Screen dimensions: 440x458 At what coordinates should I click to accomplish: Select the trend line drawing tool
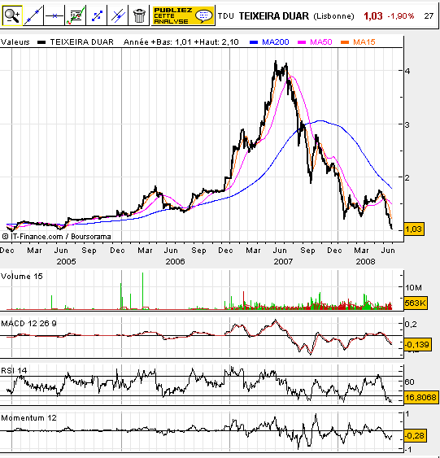pos(33,15)
